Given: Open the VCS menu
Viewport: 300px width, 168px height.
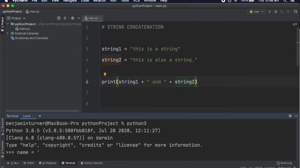Looking at the screenshot, I should (x=136, y=1).
